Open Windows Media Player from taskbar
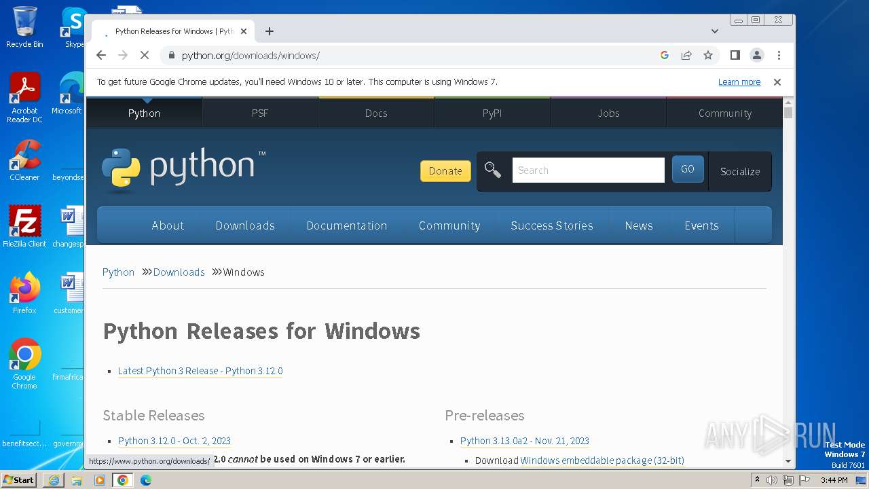 [x=100, y=480]
